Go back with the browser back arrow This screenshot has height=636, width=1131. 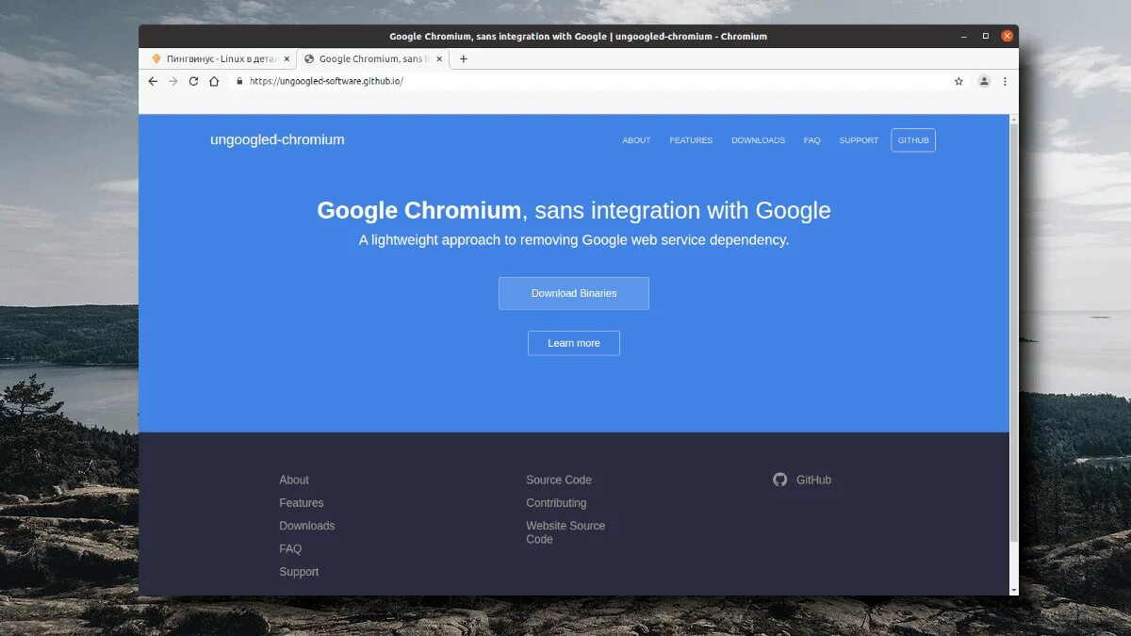(x=153, y=81)
